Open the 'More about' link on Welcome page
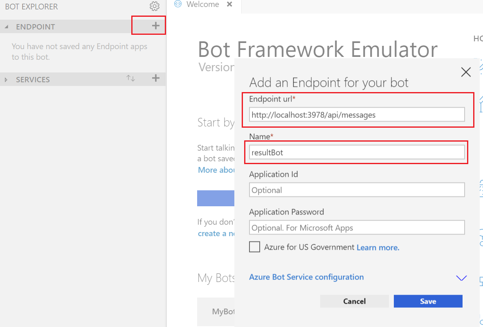Viewport: 483px width, 327px height. coord(216,170)
